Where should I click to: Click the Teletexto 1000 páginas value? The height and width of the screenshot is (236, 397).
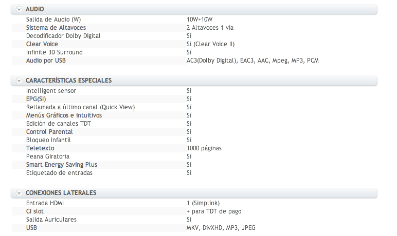204,148
